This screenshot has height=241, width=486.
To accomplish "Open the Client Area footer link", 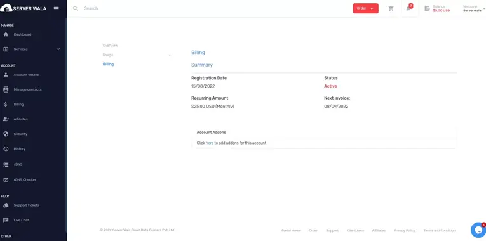I will pyautogui.click(x=355, y=230).
